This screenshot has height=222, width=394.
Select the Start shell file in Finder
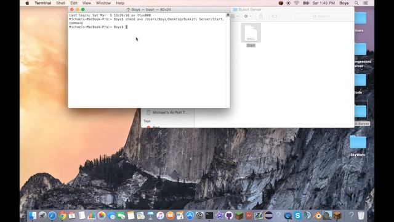[x=251, y=35]
